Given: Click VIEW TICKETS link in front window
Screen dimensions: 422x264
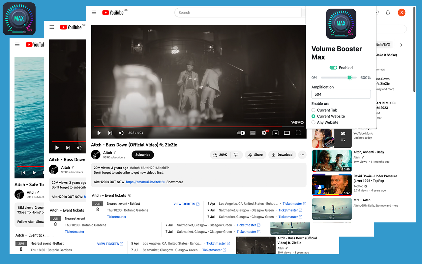Looking at the screenshot, I should 186,204.
